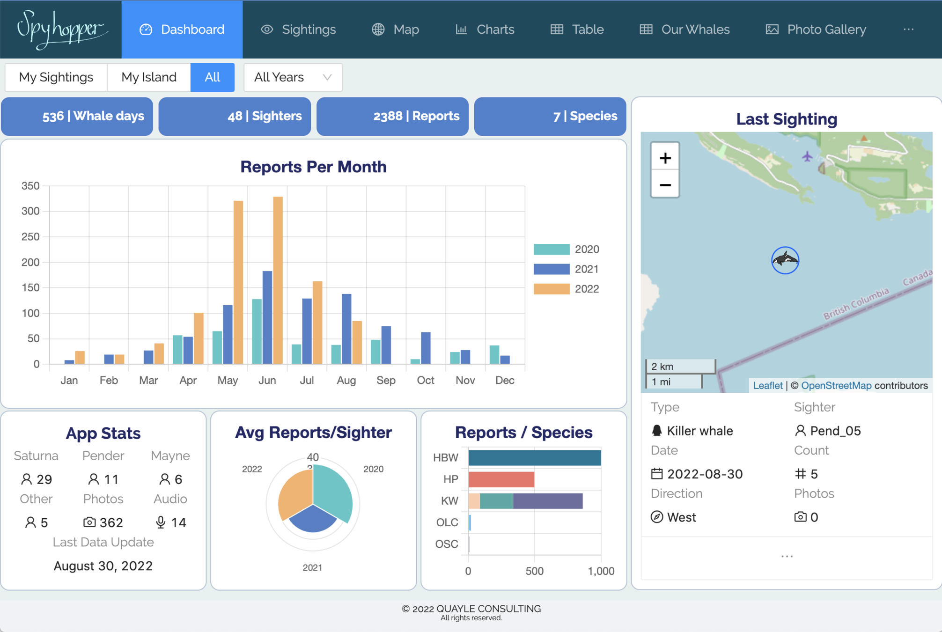The image size is (942, 632).
Task: Click the compass icon beside West
Action: click(657, 517)
